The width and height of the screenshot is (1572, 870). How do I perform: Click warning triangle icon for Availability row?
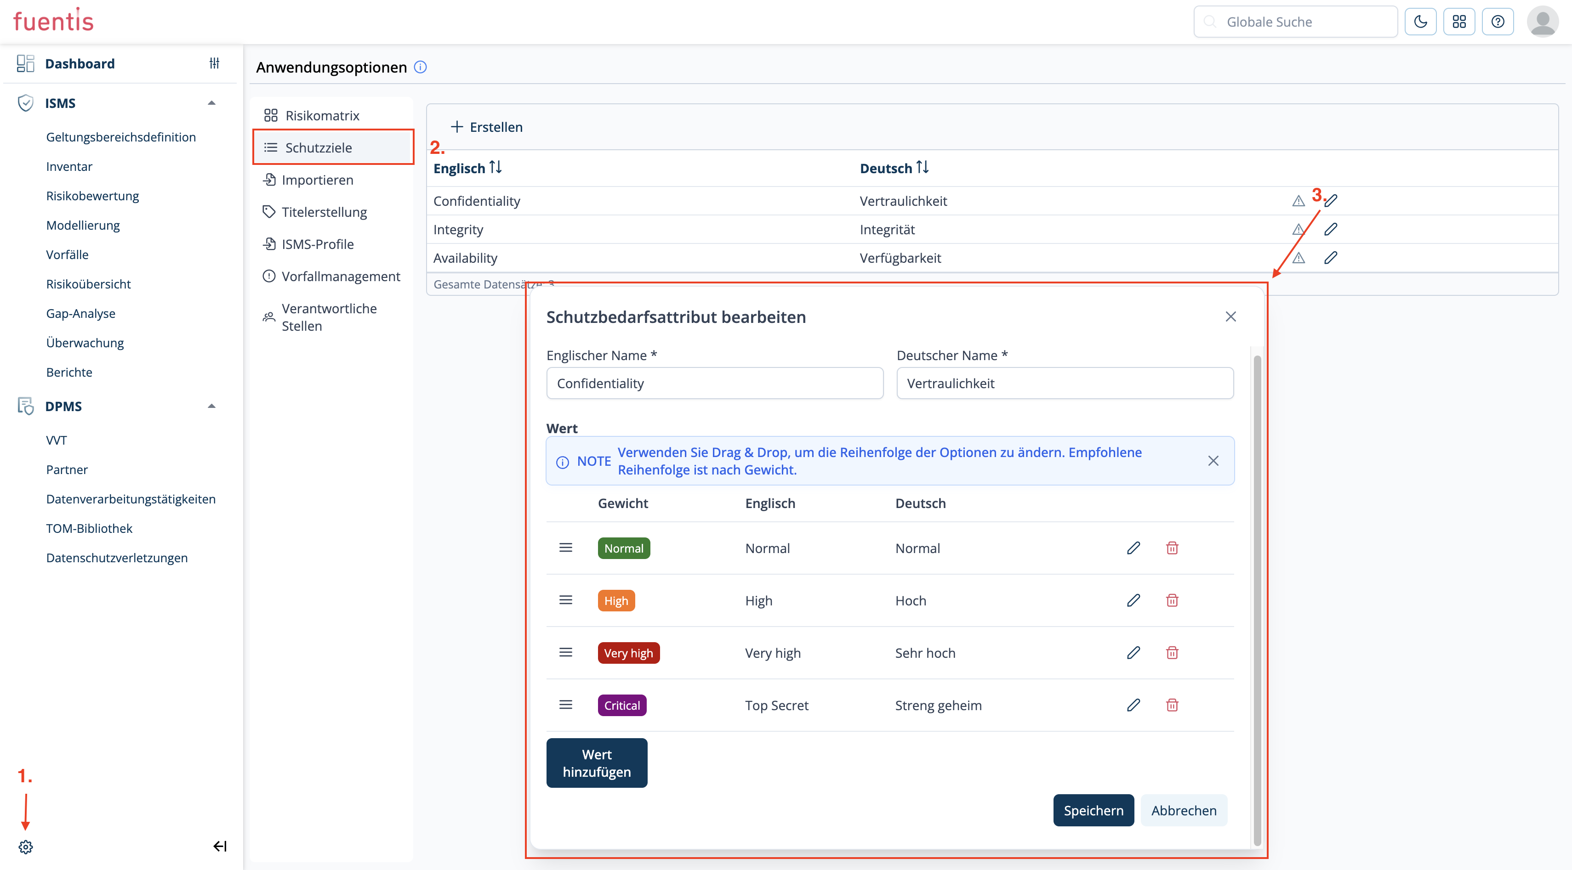click(x=1299, y=258)
